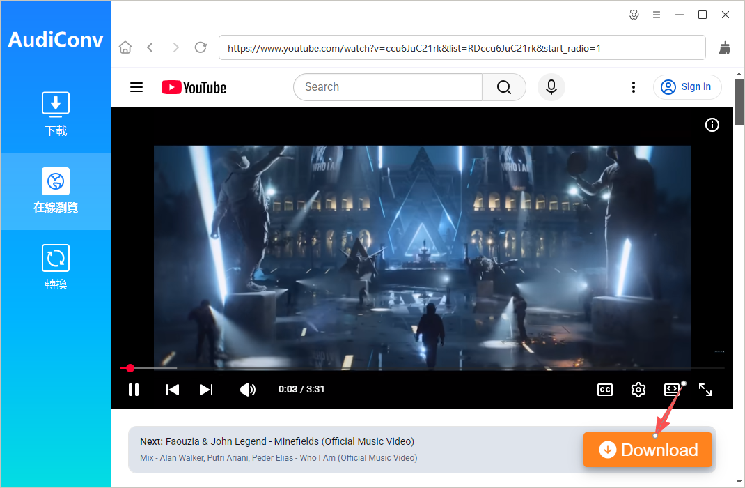Viewport: 745px width, 488px height.
Task: Mute the video with speaker icon
Action: [x=248, y=390]
